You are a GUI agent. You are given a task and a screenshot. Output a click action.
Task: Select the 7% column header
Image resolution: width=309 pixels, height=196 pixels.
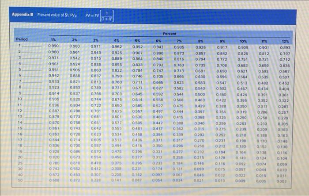(x=179, y=41)
